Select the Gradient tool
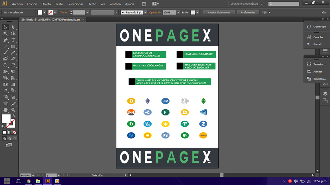The image size is (330, 185). pyautogui.click(x=13, y=84)
